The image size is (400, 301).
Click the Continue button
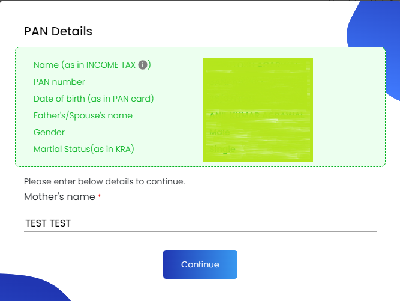tap(200, 264)
